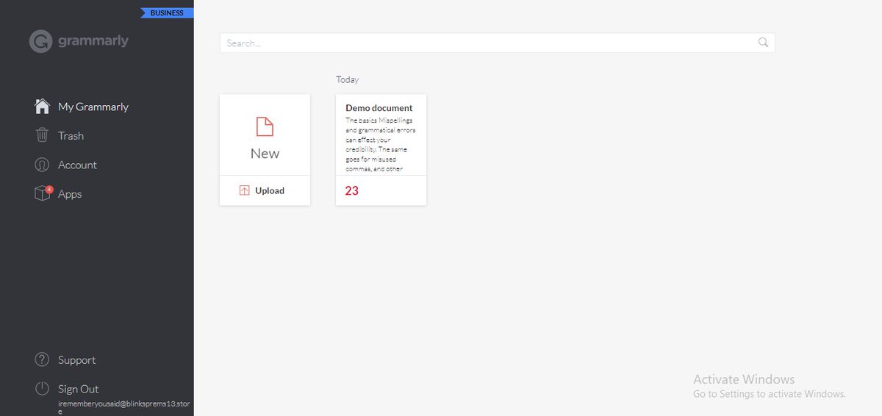Click the grammarly wordmark text
This screenshot has width=882, height=416.
click(93, 40)
